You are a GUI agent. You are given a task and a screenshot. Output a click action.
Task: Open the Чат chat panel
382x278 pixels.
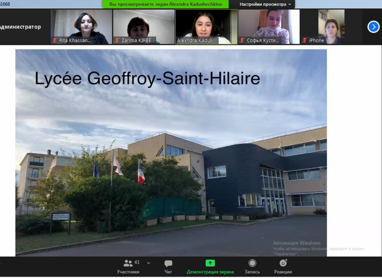[x=168, y=266]
